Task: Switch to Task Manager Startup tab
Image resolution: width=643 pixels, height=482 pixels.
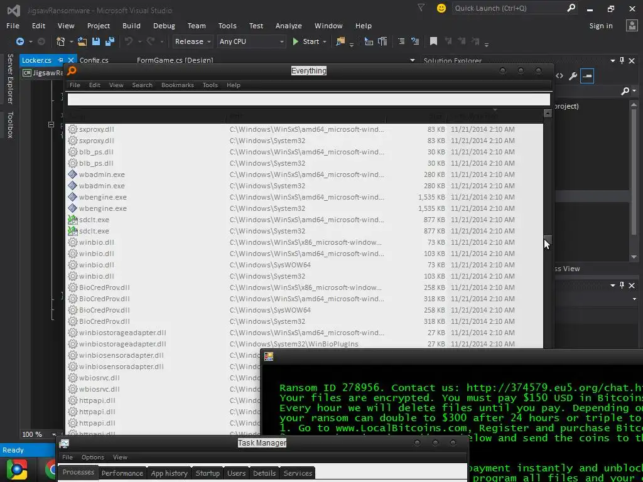Action: coord(207,473)
